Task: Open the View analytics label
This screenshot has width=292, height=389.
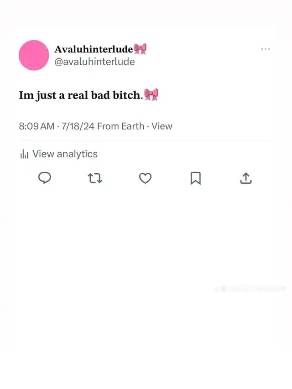Action: 65,154
